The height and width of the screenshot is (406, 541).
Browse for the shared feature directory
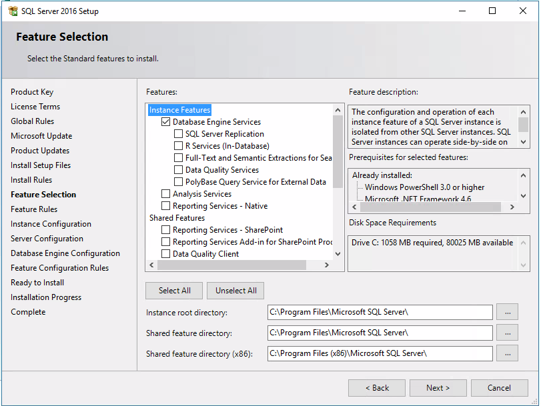[508, 333]
